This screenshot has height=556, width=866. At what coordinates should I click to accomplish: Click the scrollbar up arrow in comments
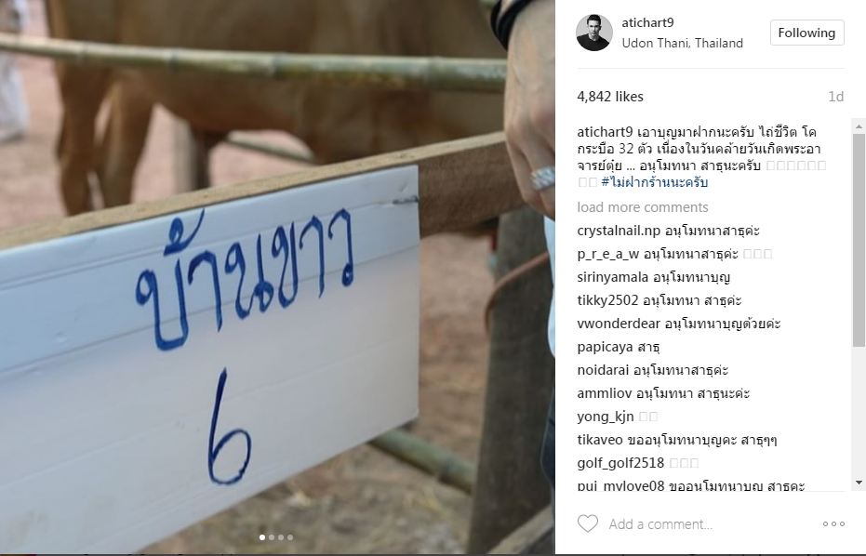[859, 127]
